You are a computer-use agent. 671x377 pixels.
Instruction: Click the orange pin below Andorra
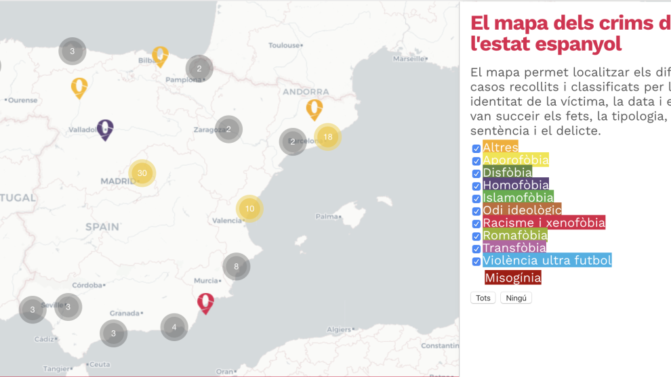314,108
